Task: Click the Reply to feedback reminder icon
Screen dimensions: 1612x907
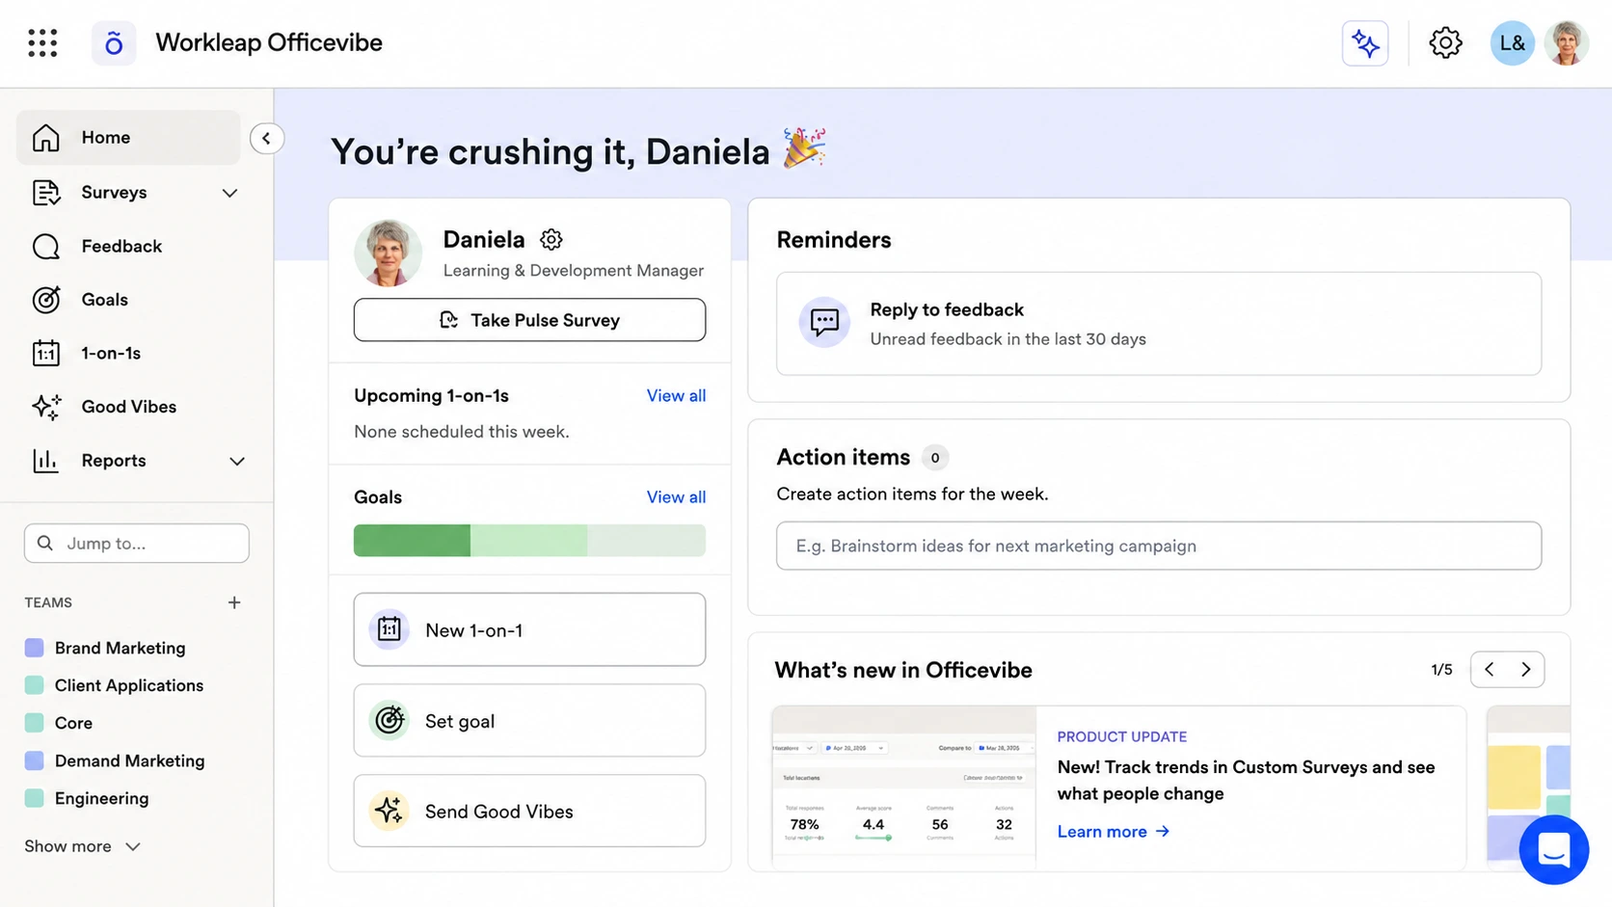Action: (x=824, y=322)
